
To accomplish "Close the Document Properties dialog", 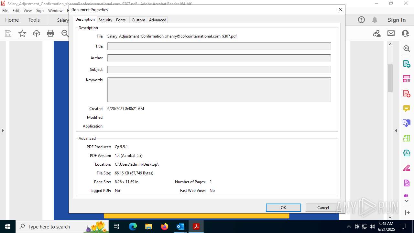I will [x=340, y=9].
